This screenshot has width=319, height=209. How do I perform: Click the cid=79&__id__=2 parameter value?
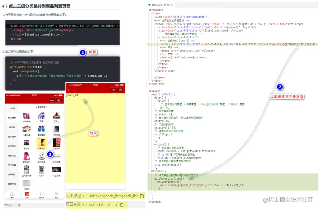[x=103, y=204]
